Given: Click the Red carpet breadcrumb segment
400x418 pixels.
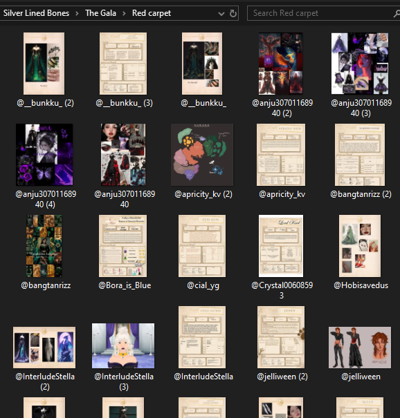Looking at the screenshot, I should (152, 13).
